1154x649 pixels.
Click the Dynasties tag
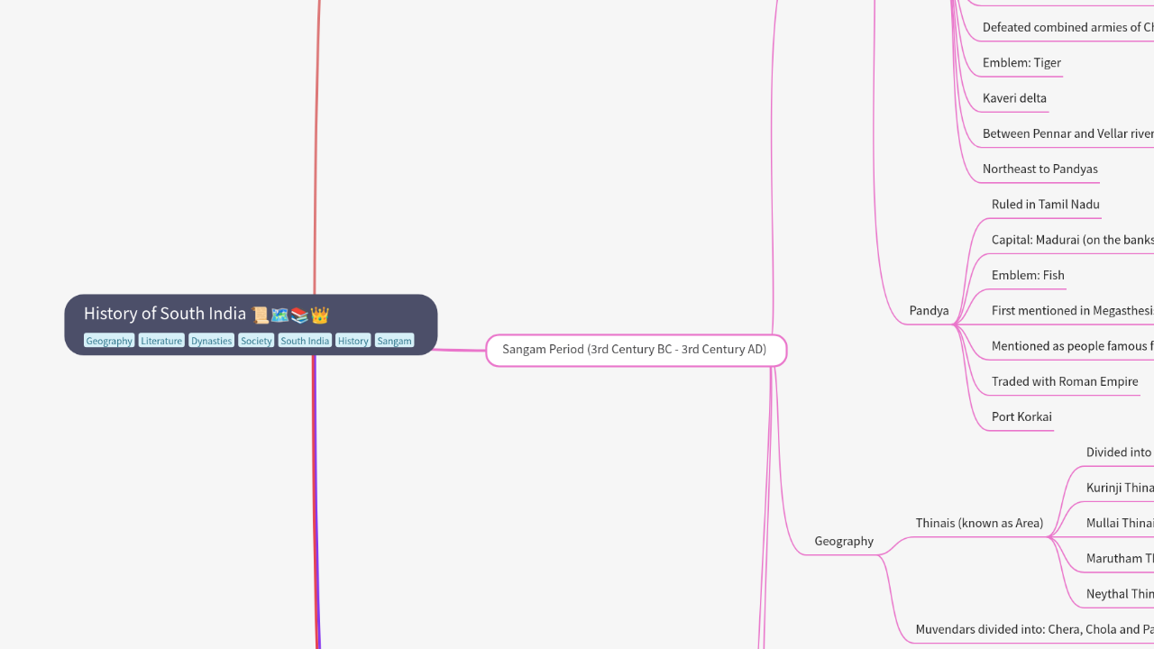[x=211, y=341]
